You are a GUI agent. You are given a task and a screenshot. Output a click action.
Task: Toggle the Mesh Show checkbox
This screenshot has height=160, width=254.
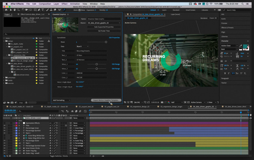(79, 10)
